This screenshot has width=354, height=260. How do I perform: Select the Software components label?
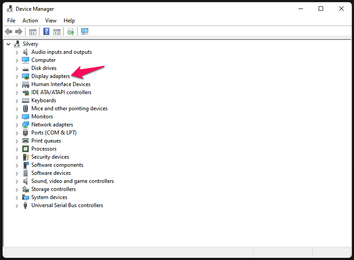click(57, 165)
